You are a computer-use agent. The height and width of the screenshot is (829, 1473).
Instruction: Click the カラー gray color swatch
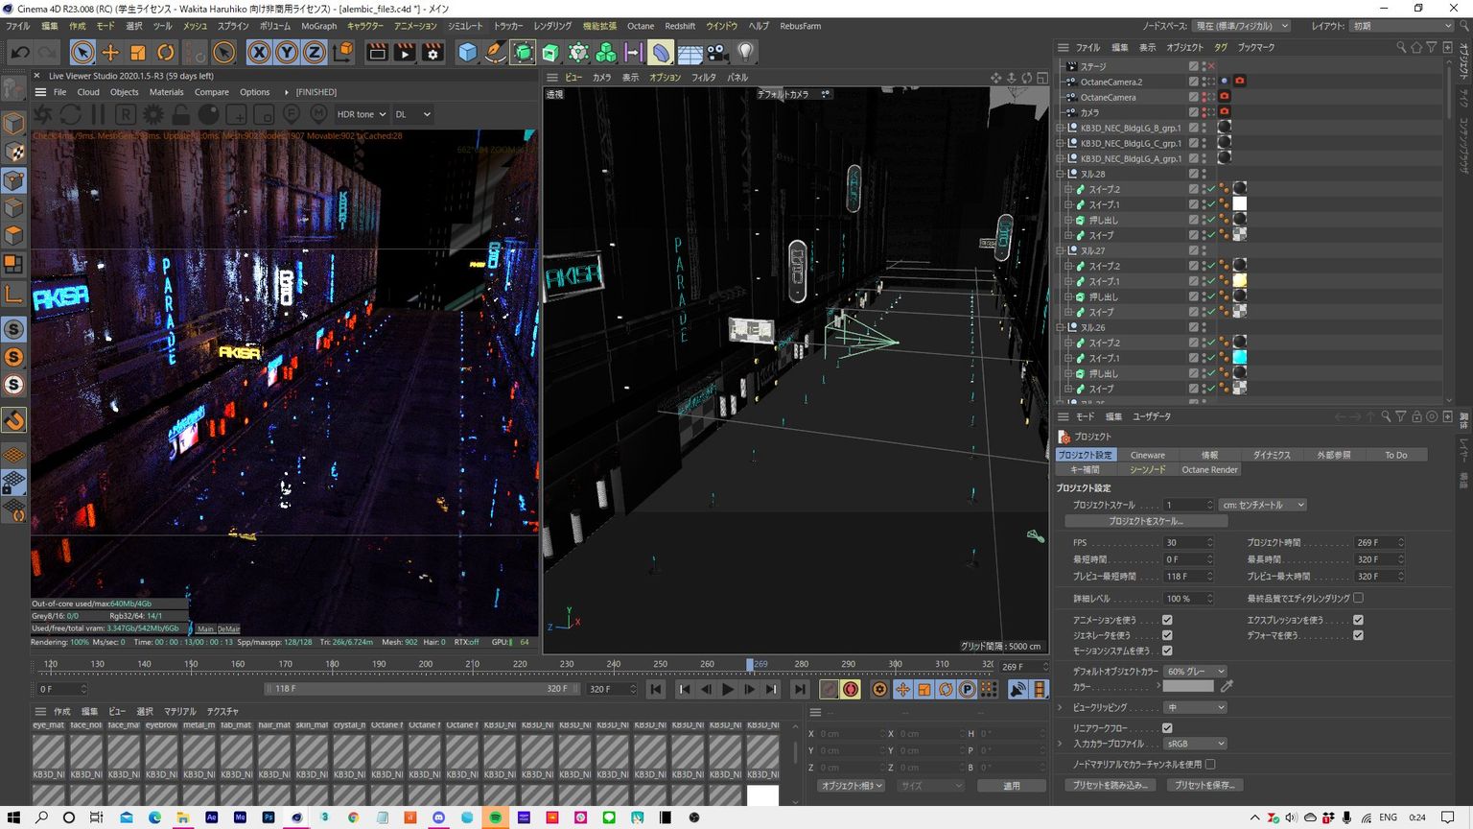coord(1188,686)
